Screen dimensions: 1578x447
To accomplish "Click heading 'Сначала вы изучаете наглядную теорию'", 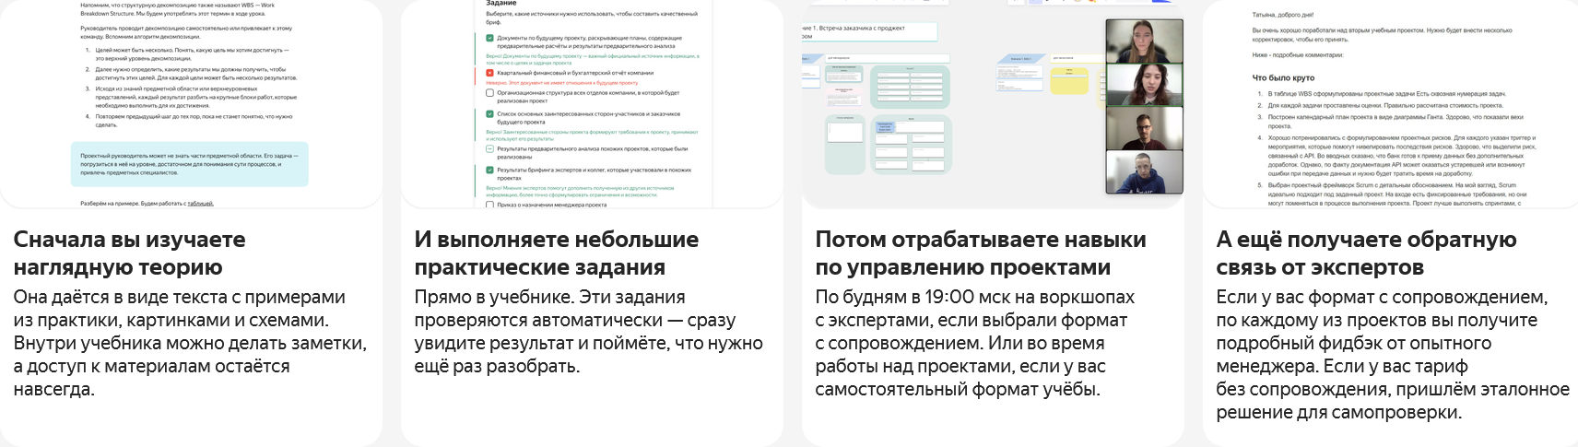I will click(130, 253).
